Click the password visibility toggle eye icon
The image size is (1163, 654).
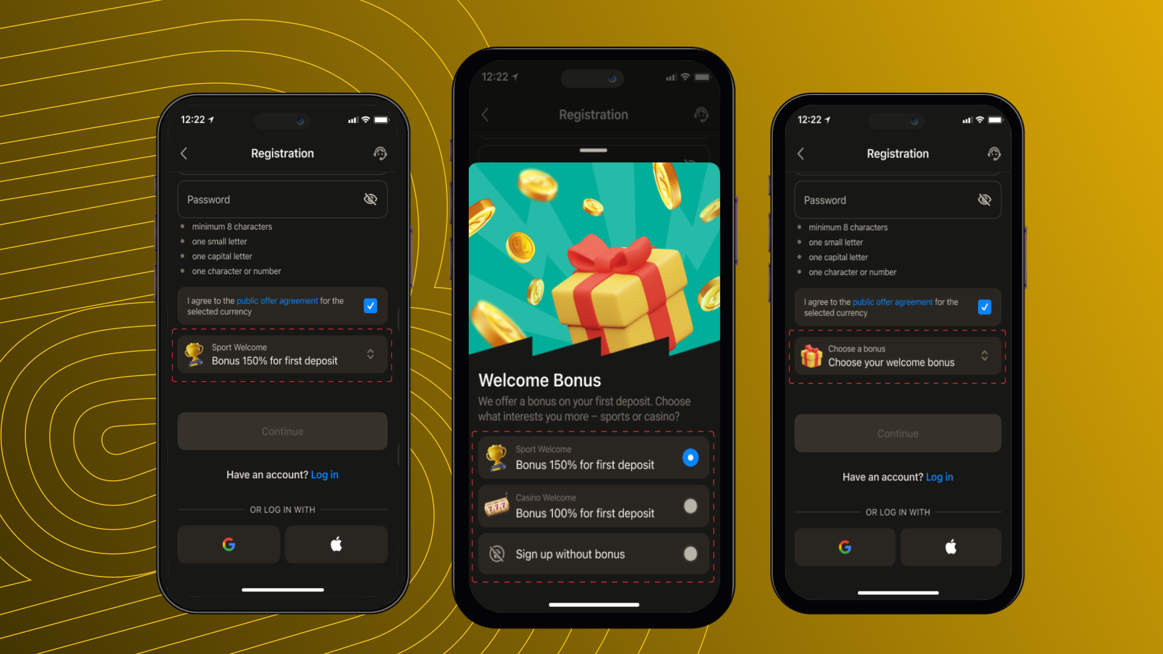(369, 199)
